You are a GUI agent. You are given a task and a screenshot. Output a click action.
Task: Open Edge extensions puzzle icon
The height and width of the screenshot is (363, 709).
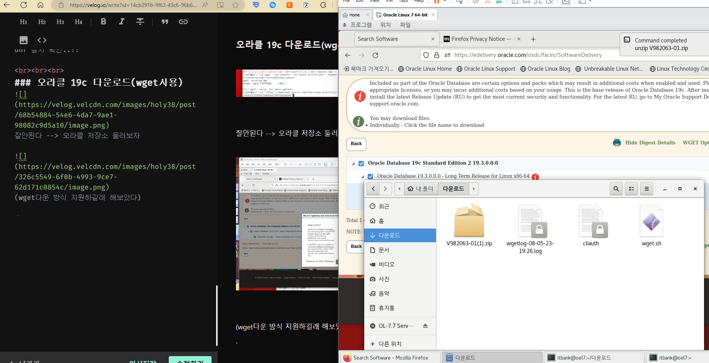pos(323,5)
